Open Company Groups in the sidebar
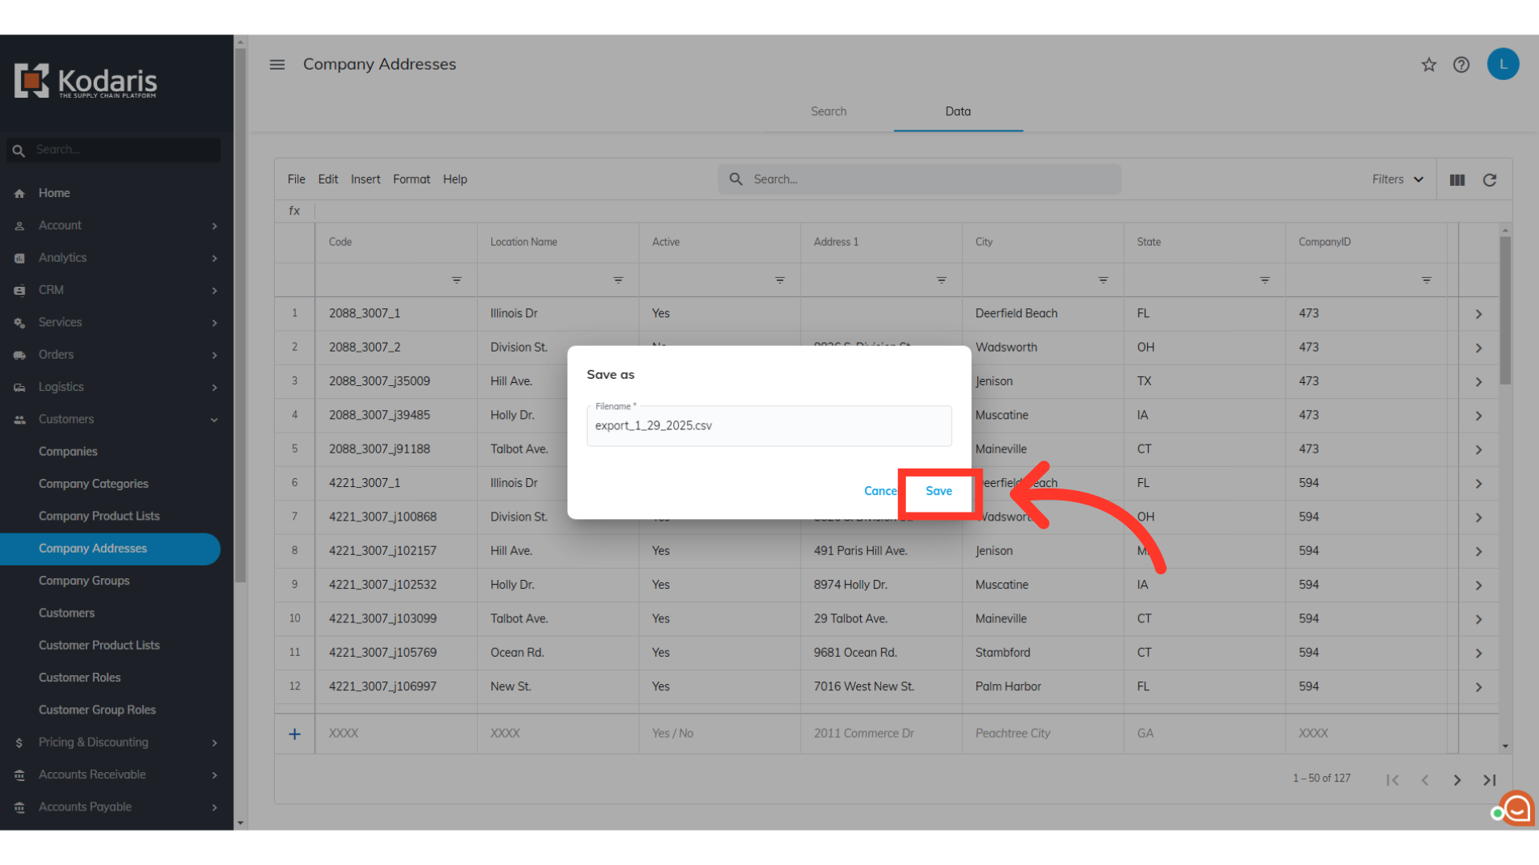The width and height of the screenshot is (1539, 865). coord(84,581)
